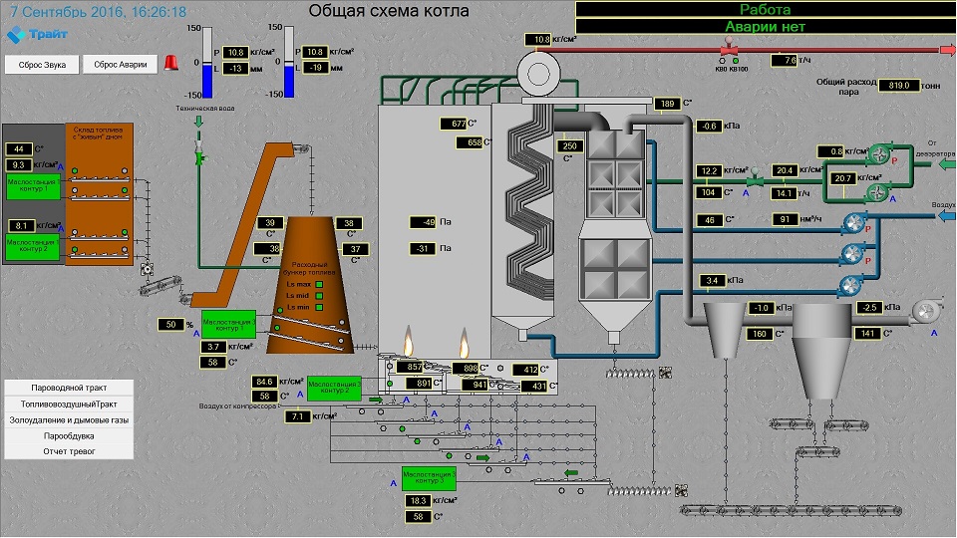Viewport: 957px width, 538px height.
Task: Click the 141 C° exhaust temperature value
Action: click(866, 333)
